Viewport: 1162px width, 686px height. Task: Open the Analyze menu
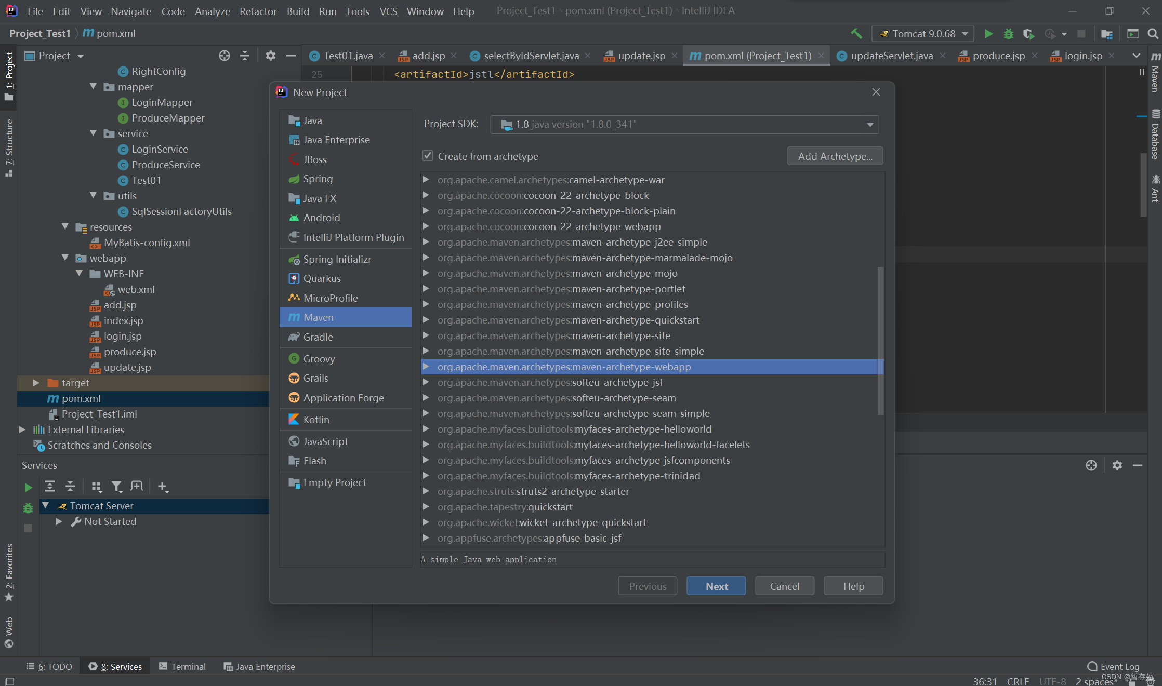click(x=212, y=11)
